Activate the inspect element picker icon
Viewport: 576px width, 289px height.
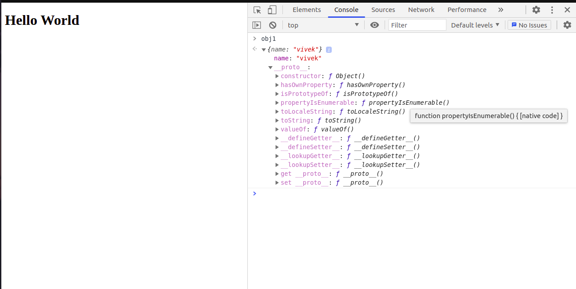[x=257, y=10]
